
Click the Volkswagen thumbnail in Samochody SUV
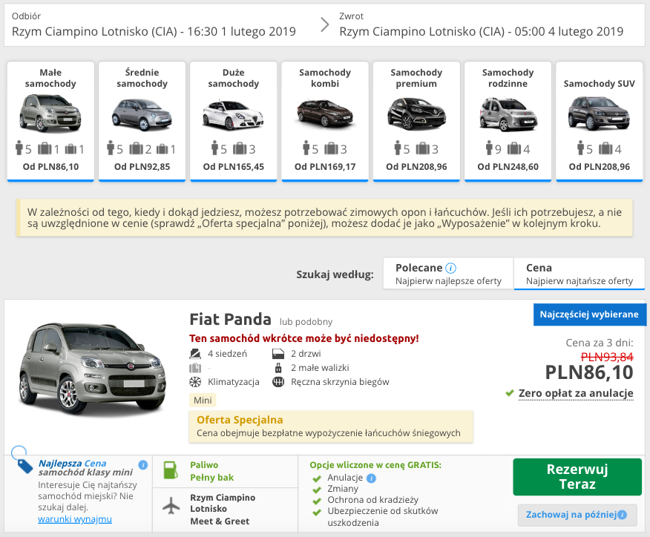pos(599,113)
